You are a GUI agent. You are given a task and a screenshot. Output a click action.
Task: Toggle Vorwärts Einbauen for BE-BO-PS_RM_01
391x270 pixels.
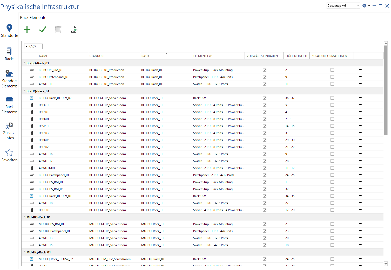pos(265,70)
